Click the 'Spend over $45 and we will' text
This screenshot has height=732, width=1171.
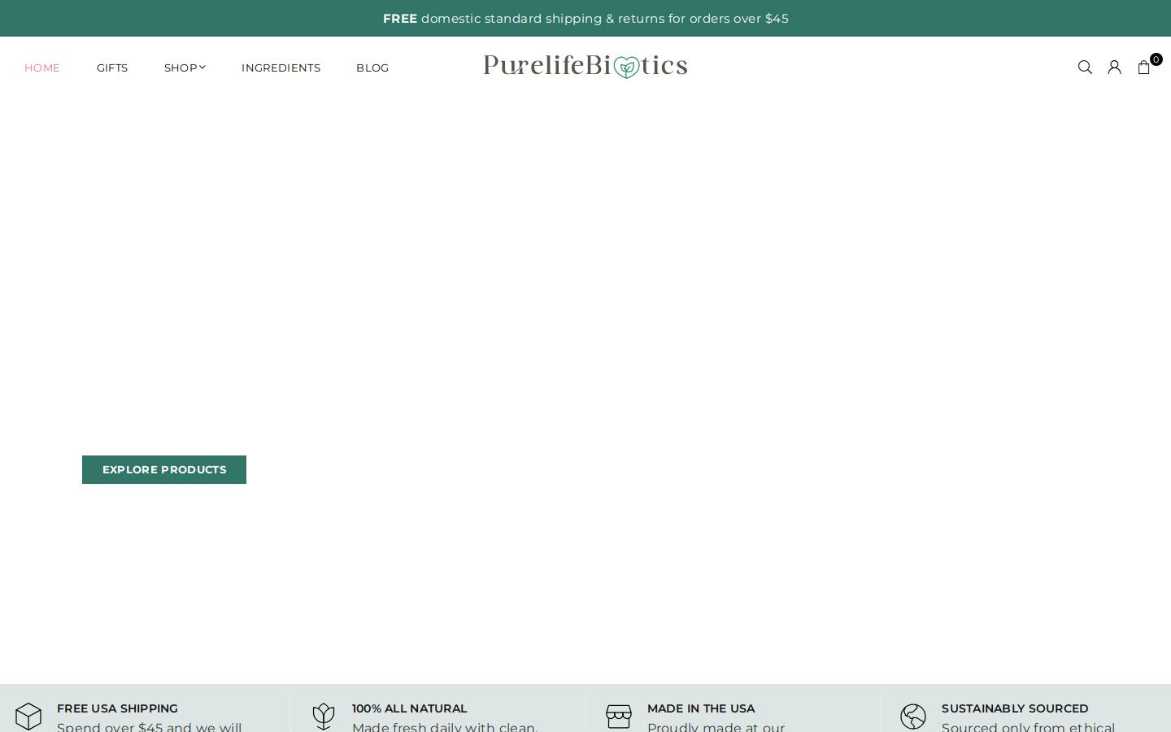(x=150, y=726)
